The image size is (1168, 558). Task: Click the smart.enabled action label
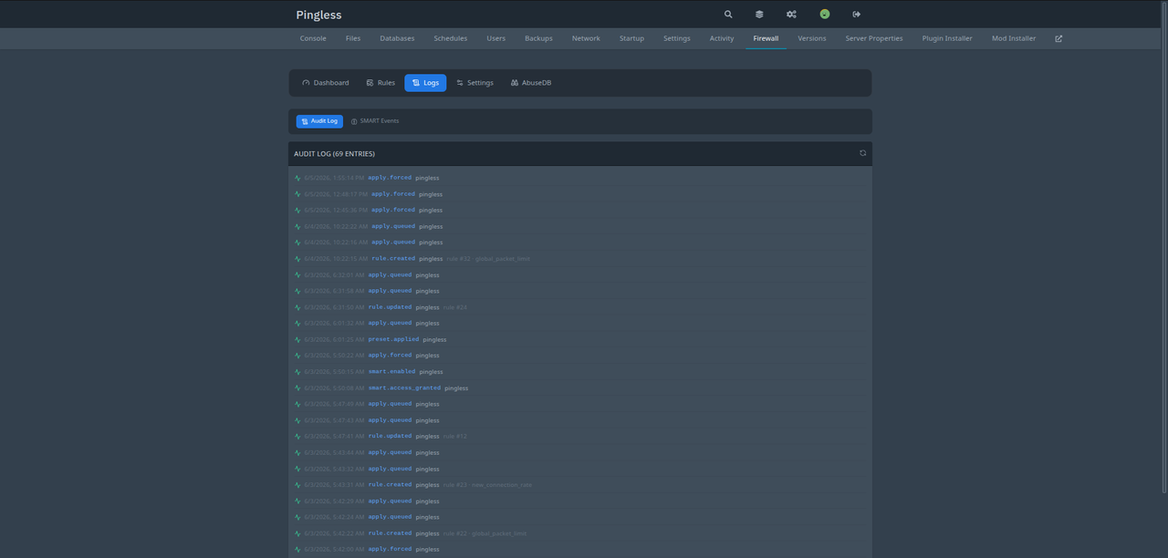coord(391,372)
